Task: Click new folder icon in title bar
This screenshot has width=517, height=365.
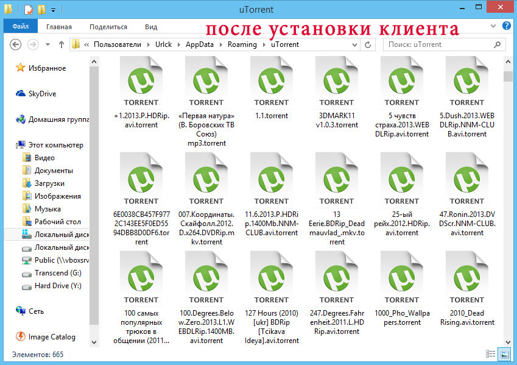Action: click(41, 9)
